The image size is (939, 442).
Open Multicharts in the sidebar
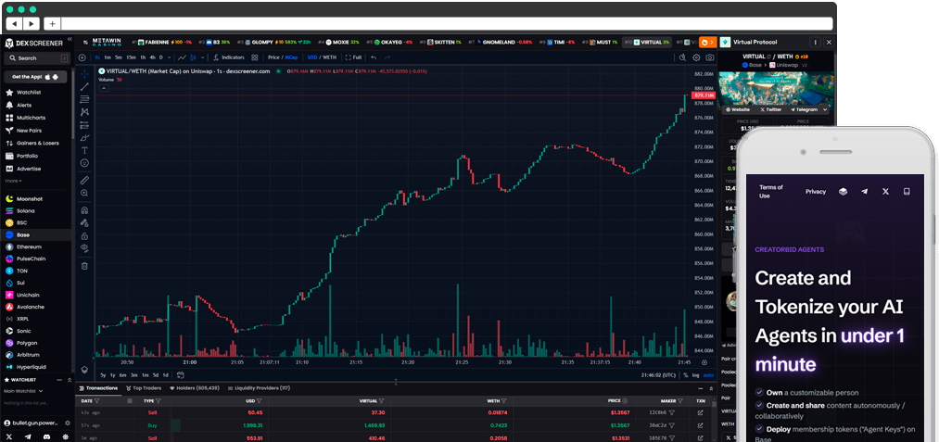coord(31,118)
